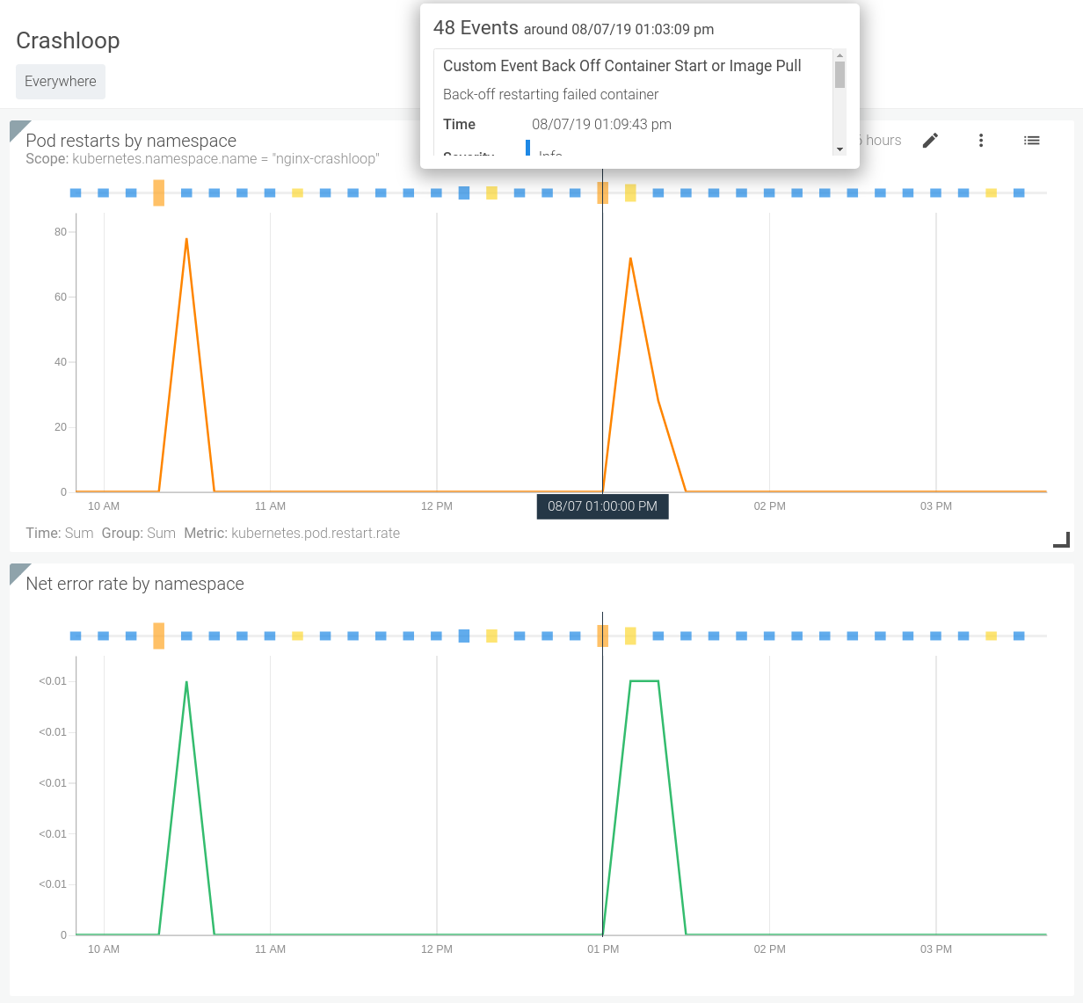Toggle the legend list icon

1032,140
